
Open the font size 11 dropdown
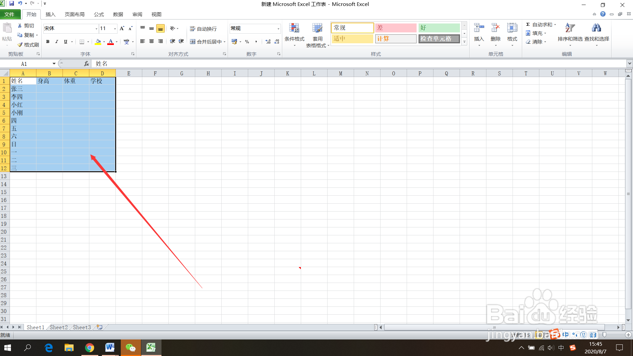[x=115, y=28]
